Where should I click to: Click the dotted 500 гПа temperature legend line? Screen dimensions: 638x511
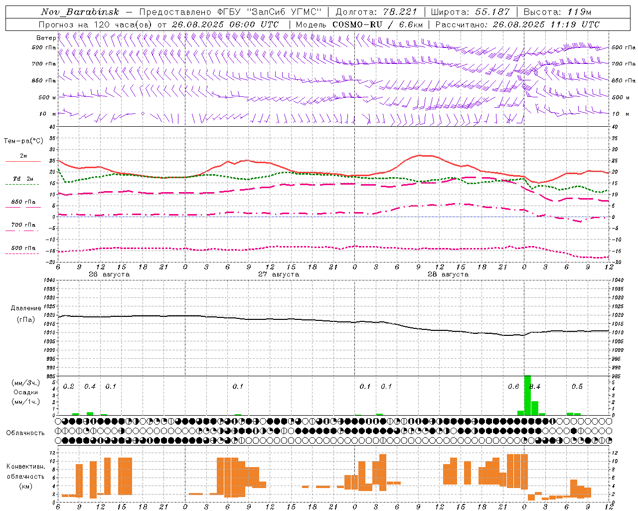[x=22, y=254]
